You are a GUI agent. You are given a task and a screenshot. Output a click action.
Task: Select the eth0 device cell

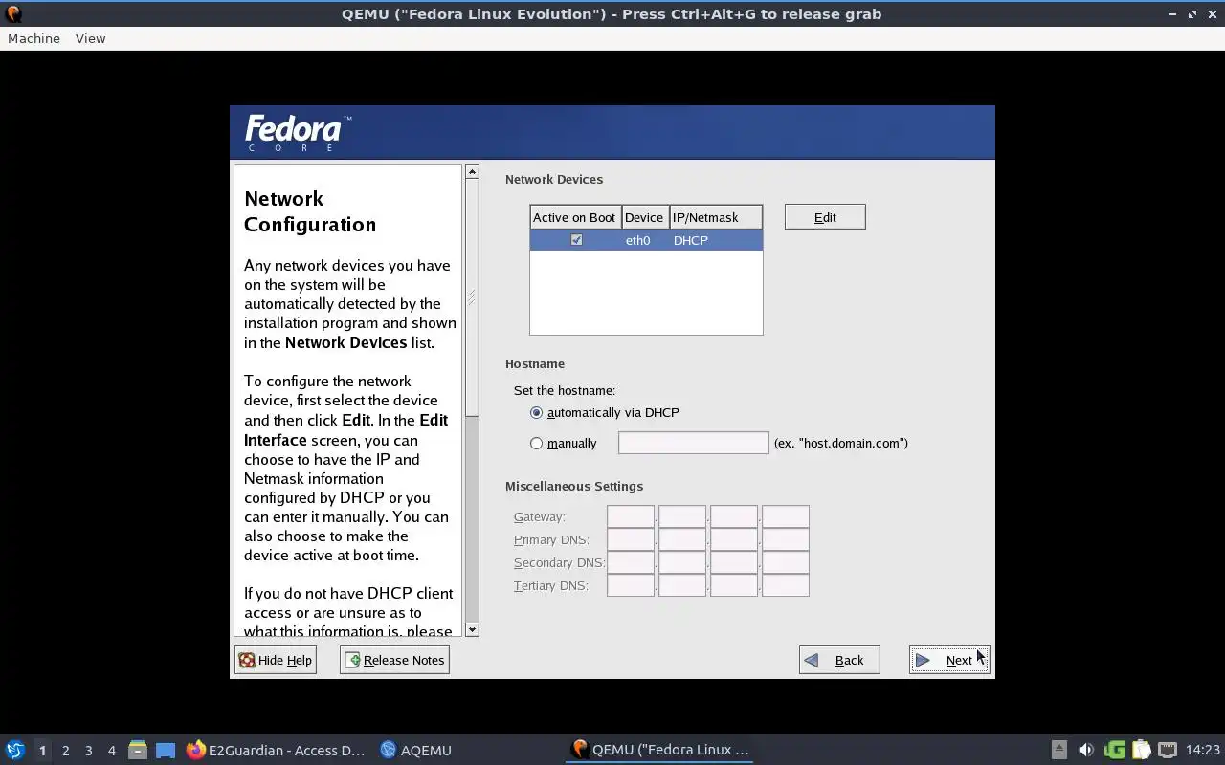coord(637,240)
